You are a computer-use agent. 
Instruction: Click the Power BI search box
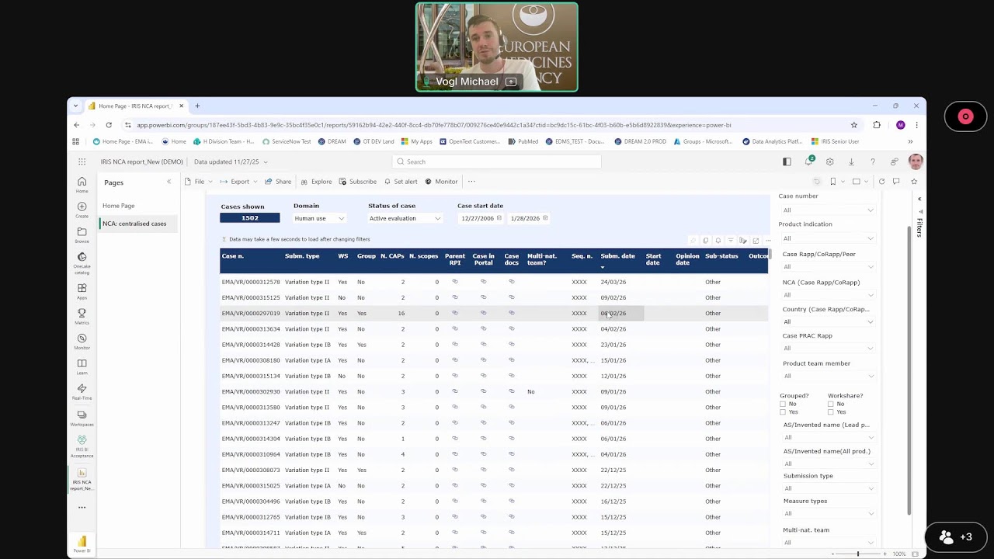point(496,161)
